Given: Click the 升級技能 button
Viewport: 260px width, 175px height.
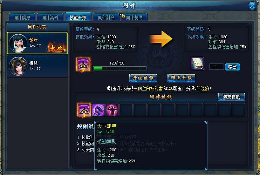Looking at the screenshot, I should [x=143, y=78].
